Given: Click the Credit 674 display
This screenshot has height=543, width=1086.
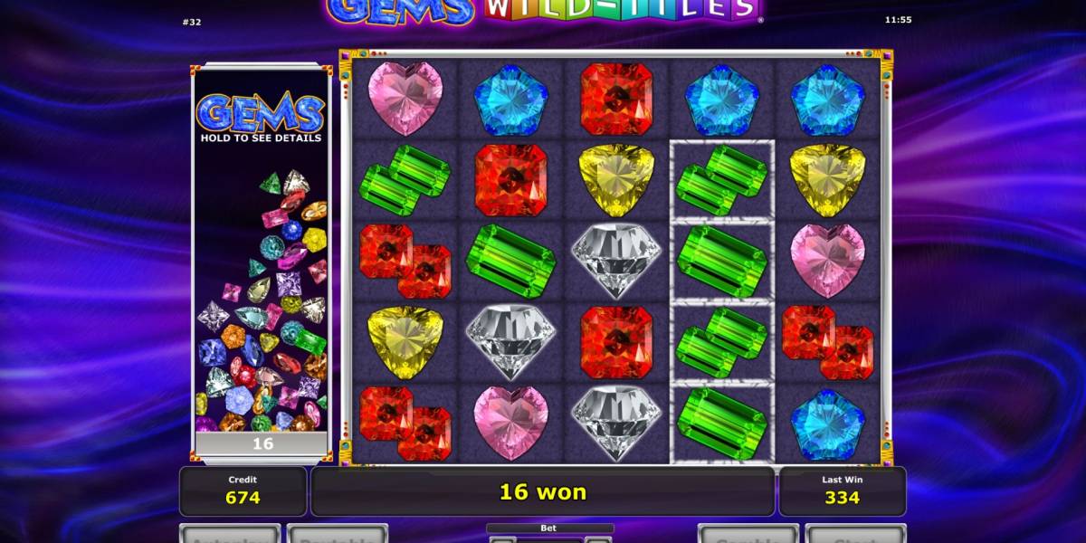Looking at the screenshot, I should tap(243, 491).
